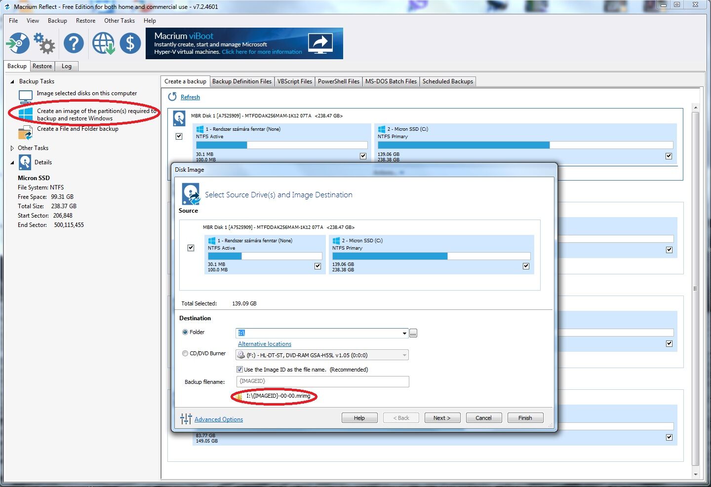The width and height of the screenshot is (711, 487).
Task: Toggle Micron SSD (C:) checkbox in main window
Action: (669, 156)
